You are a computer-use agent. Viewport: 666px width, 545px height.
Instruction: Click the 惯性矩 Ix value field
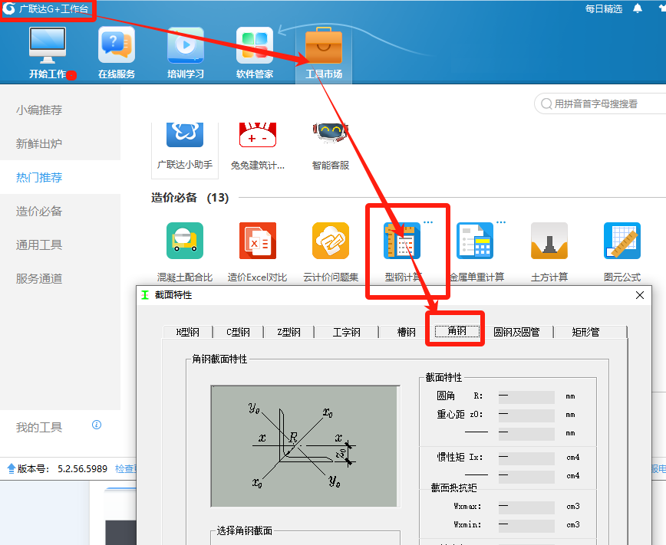pyautogui.click(x=526, y=458)
